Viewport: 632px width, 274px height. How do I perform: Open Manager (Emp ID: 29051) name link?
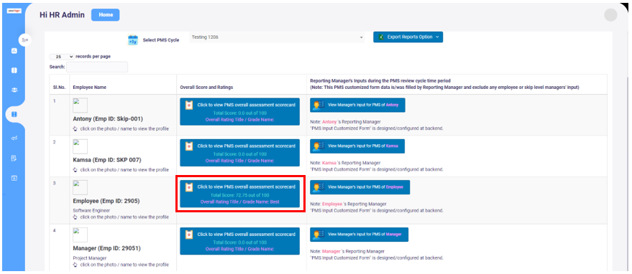click(107, 248)
